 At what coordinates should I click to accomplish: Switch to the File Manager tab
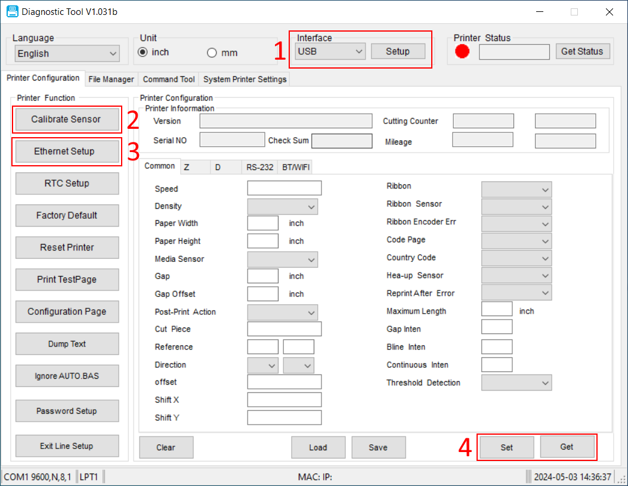[111, 79]
